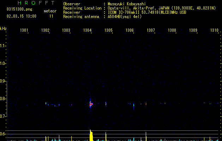This screenshot has height=141, width=222.
Task: Click the meteor echo just before 1307
Action: point(146,104)
